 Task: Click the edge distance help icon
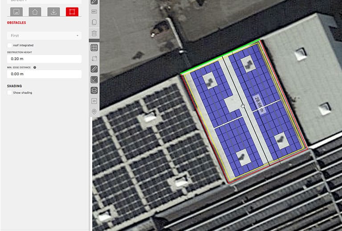pyautogui.click(x=35, y=68)
